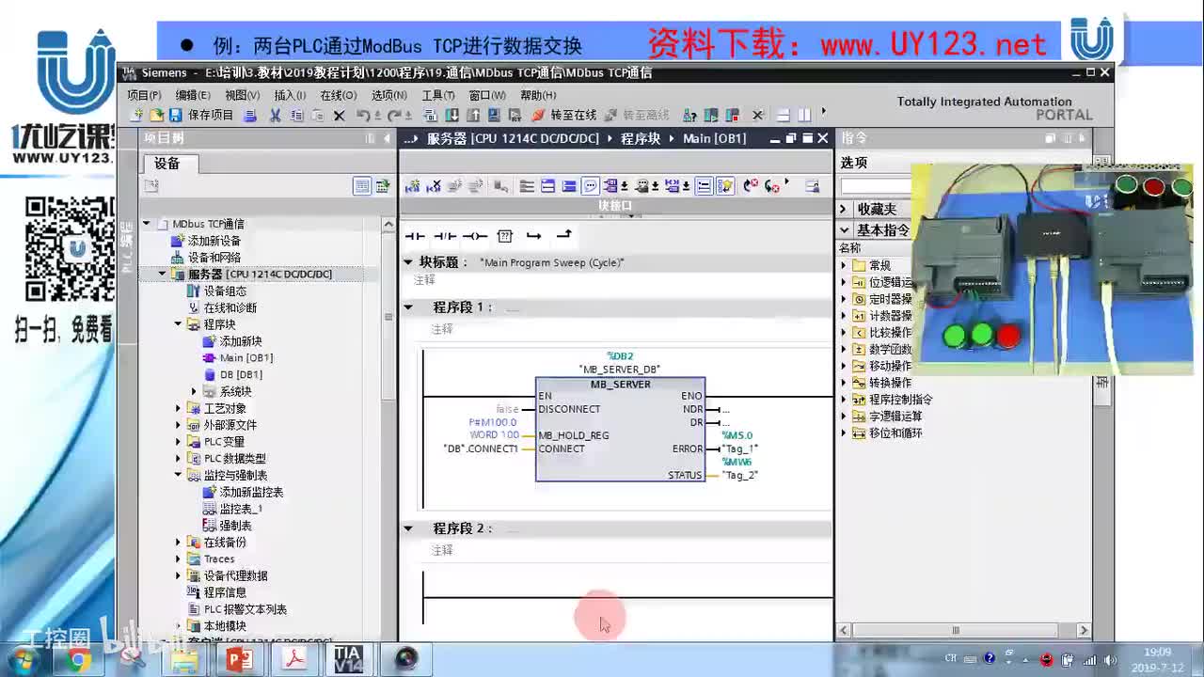Click the Save project disk icon
The width and height of the screenshot is (1204, 677).
[x=175, y=115]
